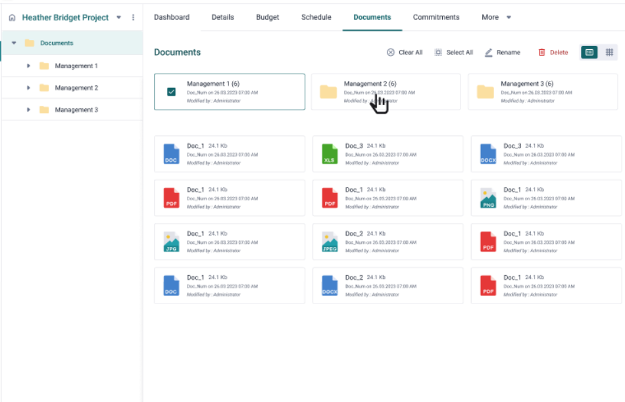Image resolution: width=625 pixels, height=402 pixels.
Task: Open the three-dot project options menu
Action: pos(134,18)
